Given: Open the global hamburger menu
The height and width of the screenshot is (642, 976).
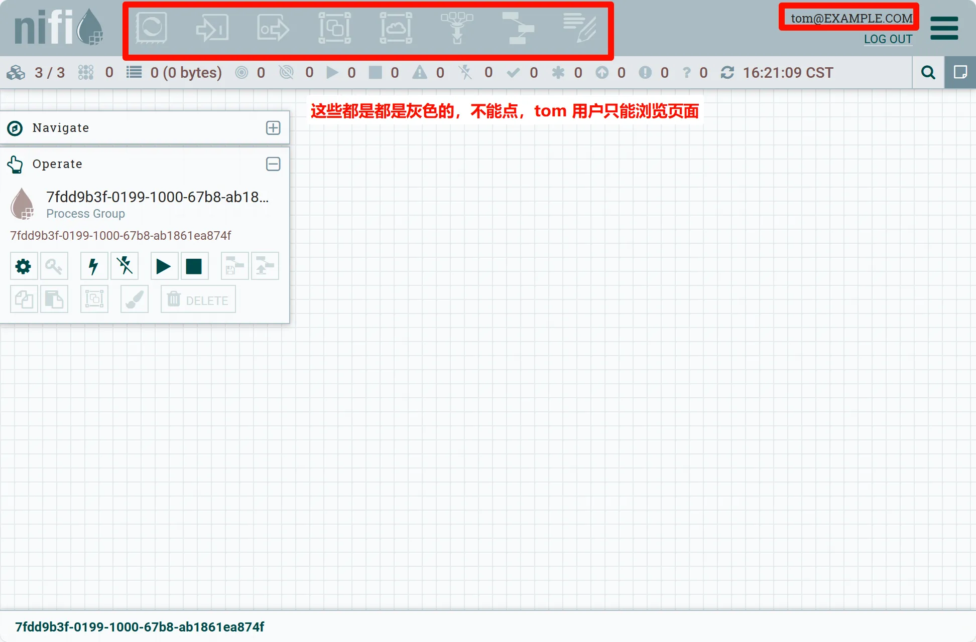Looking at the screenshot, I should coord(944,28).
